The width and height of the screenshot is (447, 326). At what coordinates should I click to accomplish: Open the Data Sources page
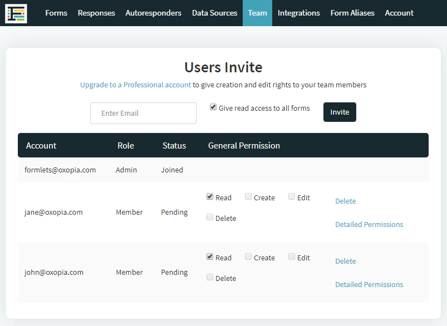point(214,13)
